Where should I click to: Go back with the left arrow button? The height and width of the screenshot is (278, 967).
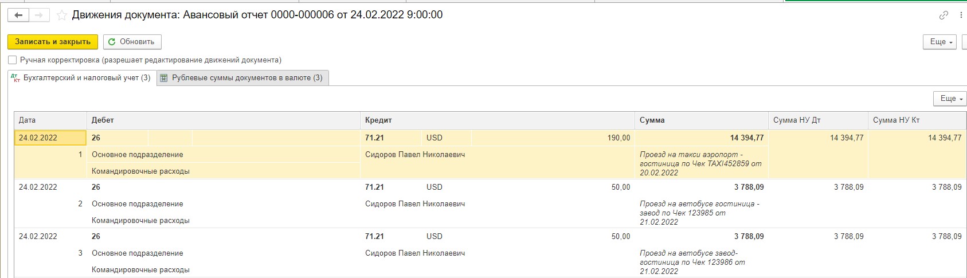[x=18, y=15]
